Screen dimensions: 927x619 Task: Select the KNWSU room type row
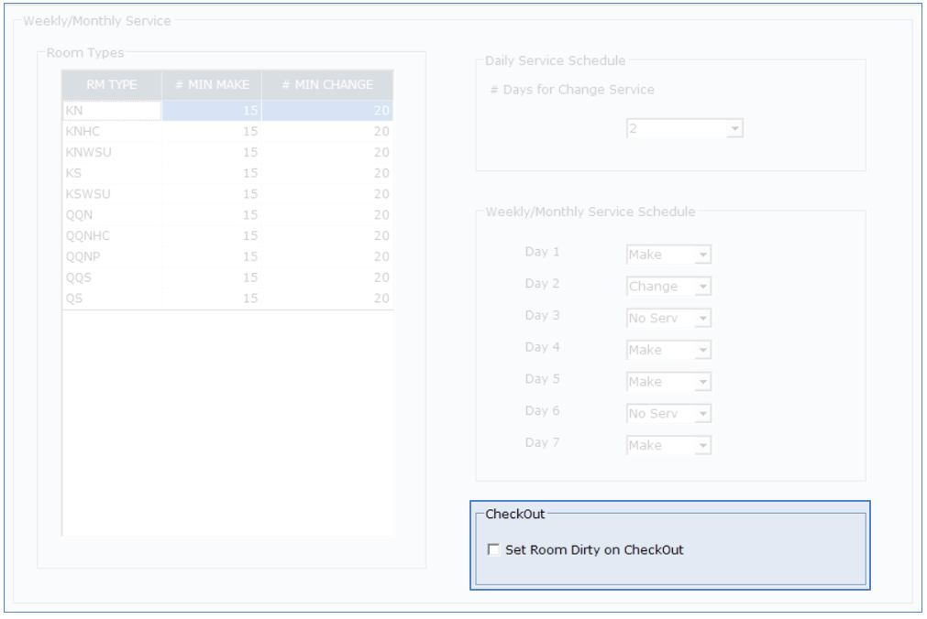[x=112, y=153]
